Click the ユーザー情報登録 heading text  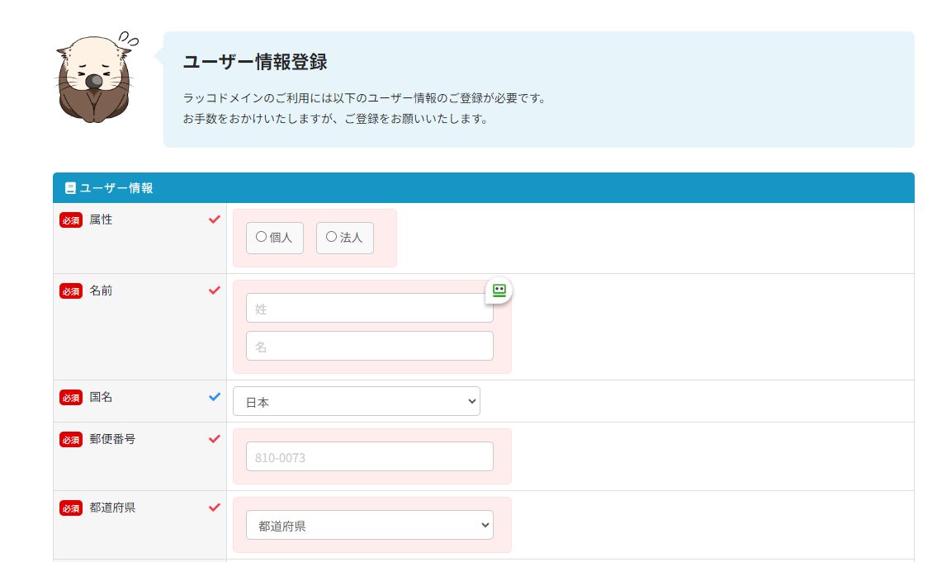click(255, 62)
